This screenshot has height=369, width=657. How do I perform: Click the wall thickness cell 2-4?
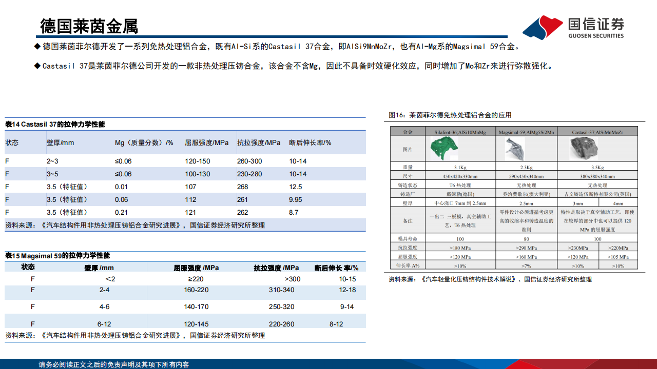point(104,290)
